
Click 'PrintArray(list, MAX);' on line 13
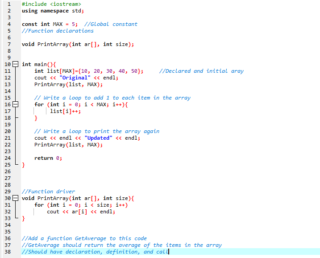coord(69,84)
